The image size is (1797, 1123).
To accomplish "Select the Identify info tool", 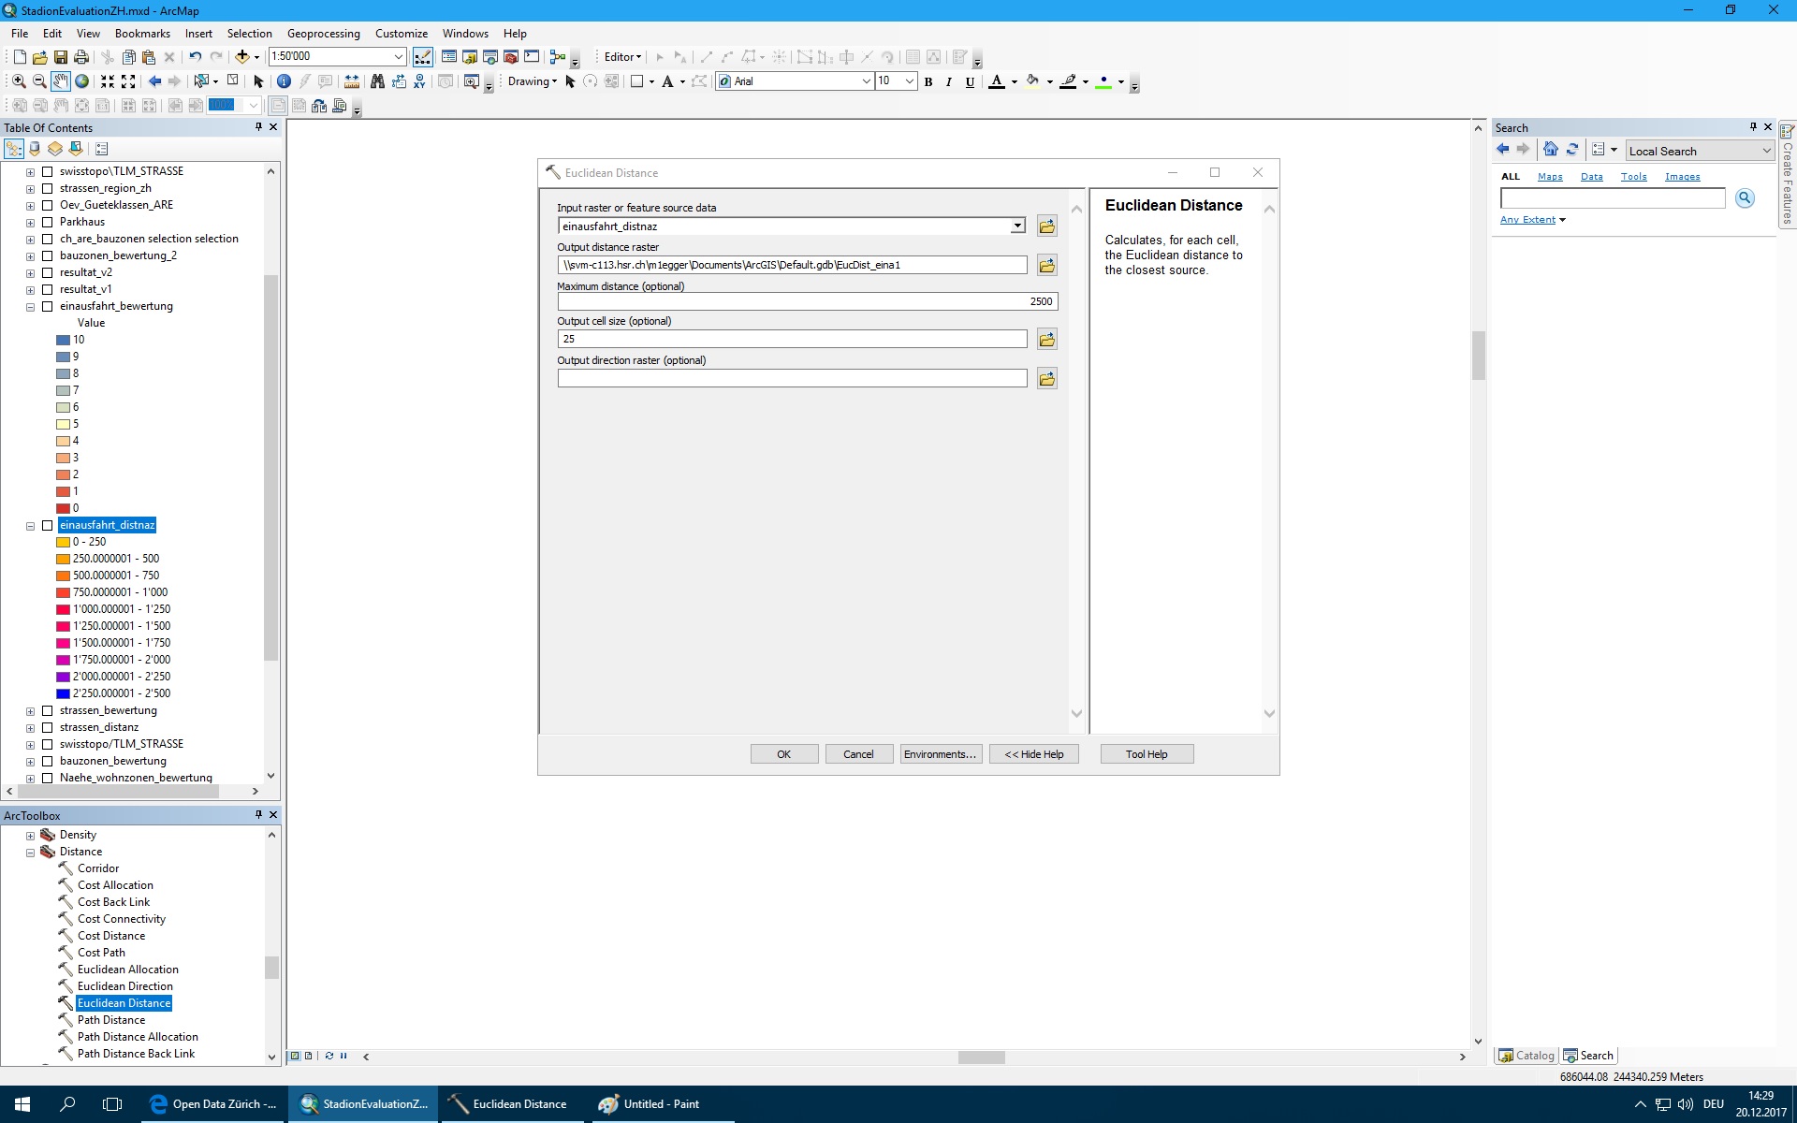I will 284,81.
